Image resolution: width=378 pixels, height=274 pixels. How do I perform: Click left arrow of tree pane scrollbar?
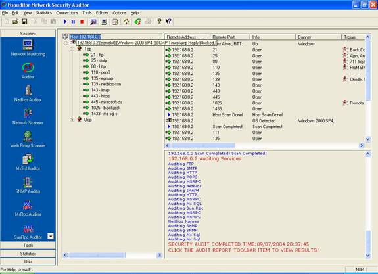(x=65, y=255)
